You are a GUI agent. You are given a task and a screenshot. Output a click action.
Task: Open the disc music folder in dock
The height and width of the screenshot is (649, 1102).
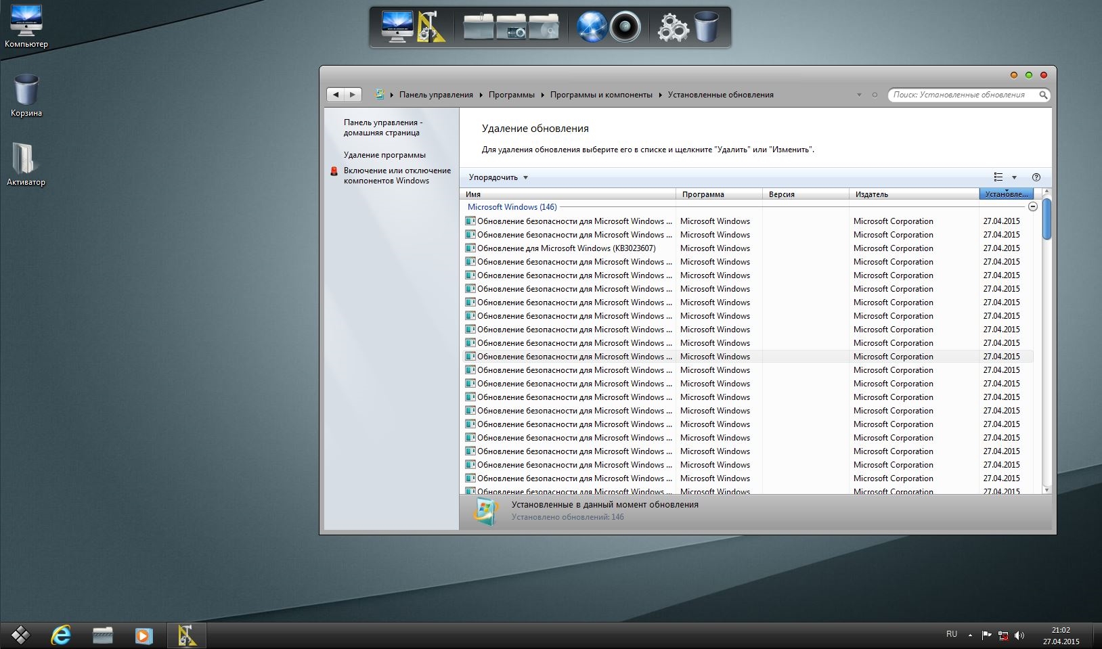[544, 27]
